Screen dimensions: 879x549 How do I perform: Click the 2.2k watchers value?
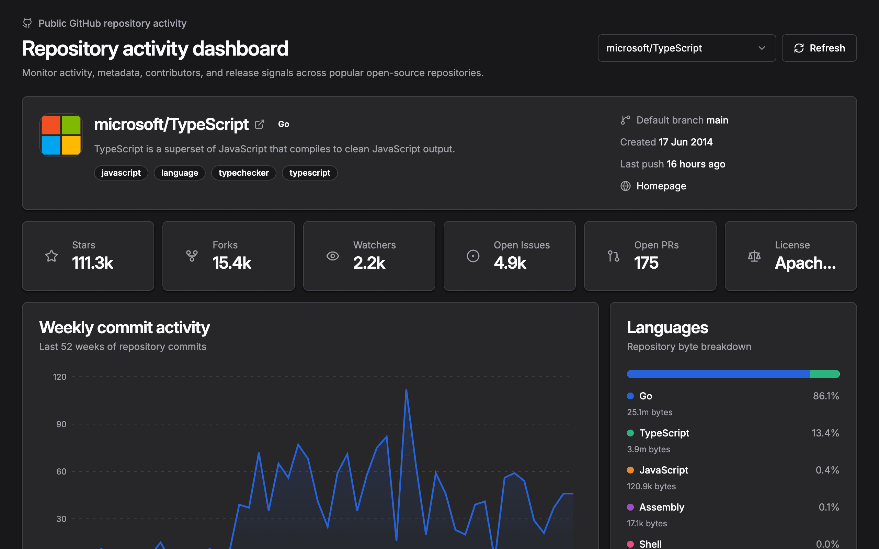coord(369,263)
